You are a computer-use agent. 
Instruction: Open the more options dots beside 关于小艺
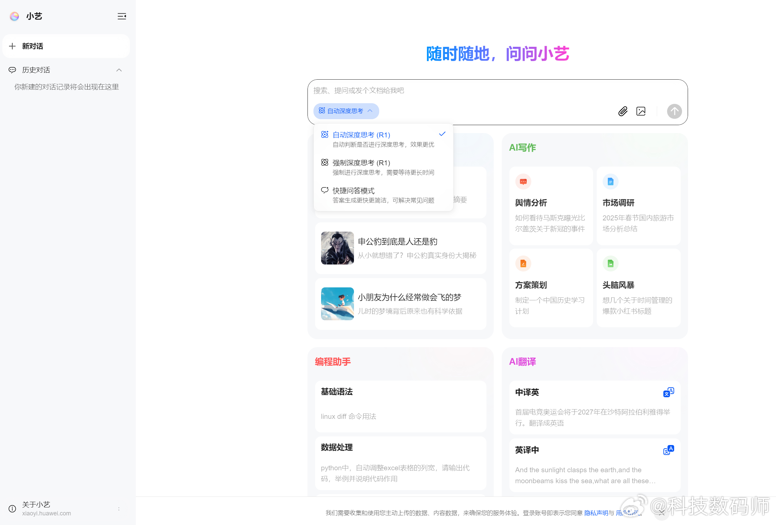(x=119, y=509)
